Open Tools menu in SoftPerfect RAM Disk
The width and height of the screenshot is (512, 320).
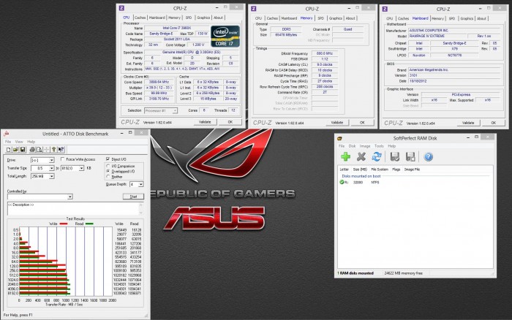[379, 146]
